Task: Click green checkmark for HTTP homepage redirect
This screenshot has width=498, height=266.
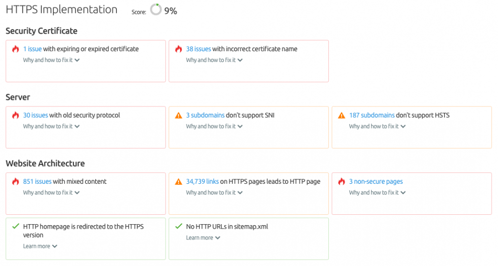Action: point(16,226)
